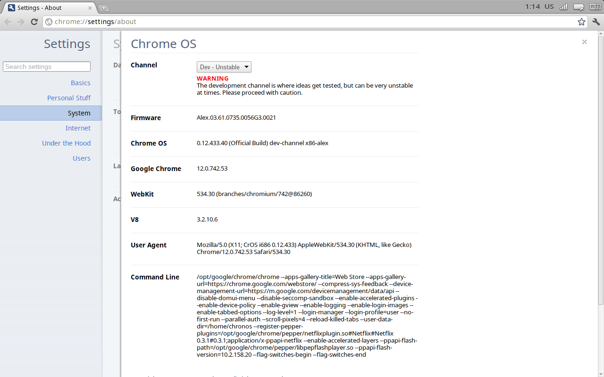The height and width of the screenshot is (377, 604).
Task: Open the Basics settings section
Action: (x=81, y=83)
